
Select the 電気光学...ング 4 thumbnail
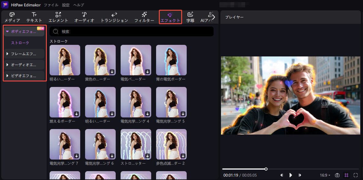(136, 102)
